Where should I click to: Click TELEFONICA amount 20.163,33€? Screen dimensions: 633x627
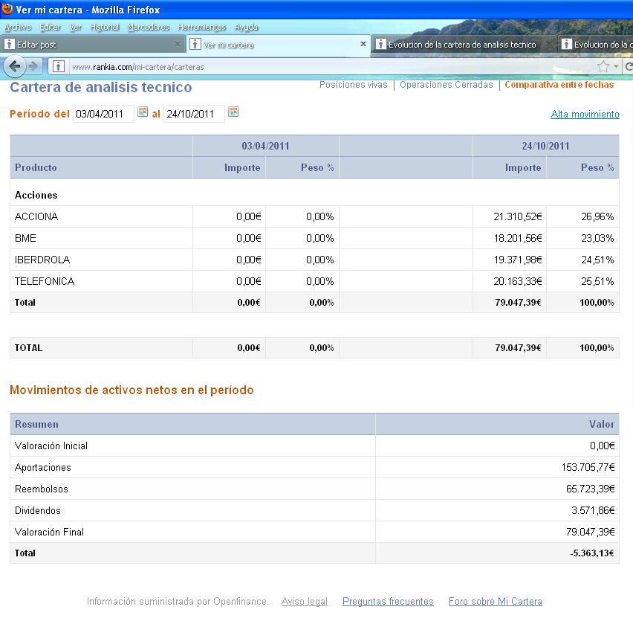tap(517, 281)
